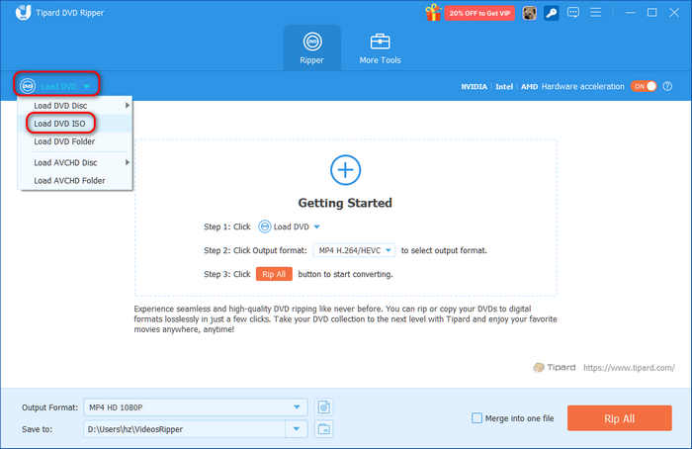Click the small Rip All in Step 3
This screenshot has width=692, height=449.
pos(274,274)
